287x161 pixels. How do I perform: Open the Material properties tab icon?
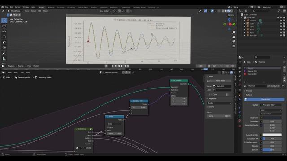pyautogui.click(x=239, y=120)
